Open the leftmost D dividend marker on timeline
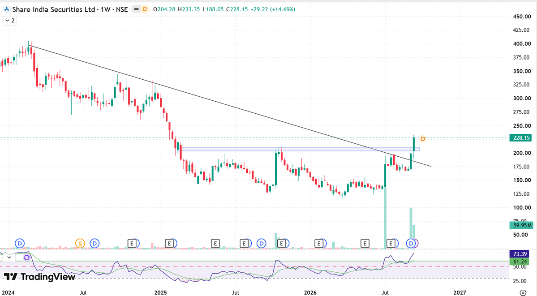 tap(20, 244)
